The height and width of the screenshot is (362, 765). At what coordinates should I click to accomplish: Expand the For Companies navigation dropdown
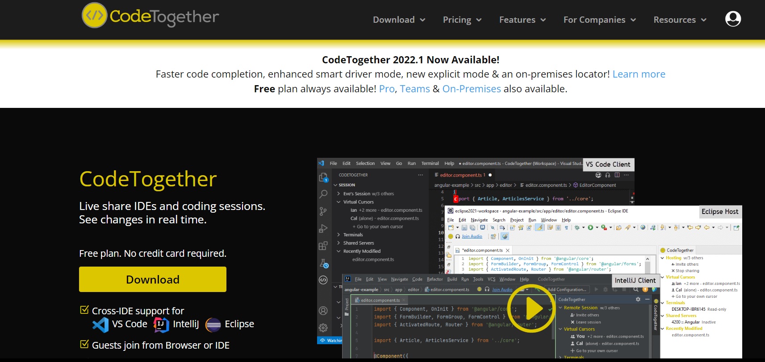click(x=600, y=20)
